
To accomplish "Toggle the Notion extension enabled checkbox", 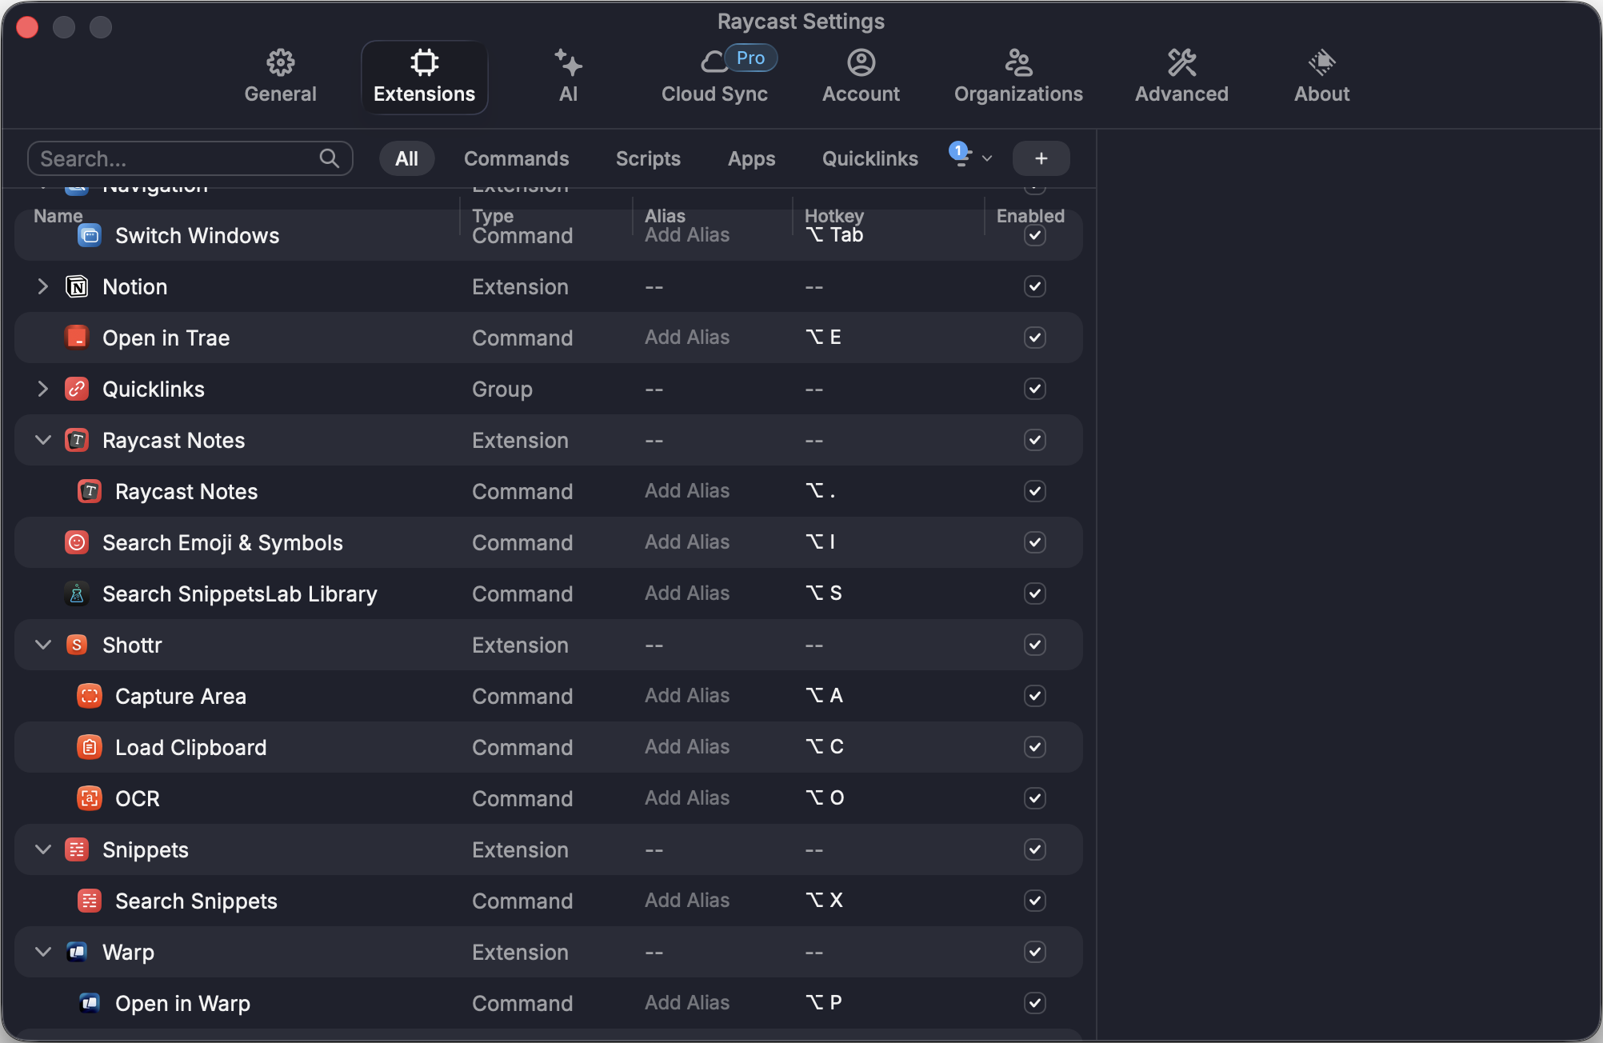I will [1034, 286].
